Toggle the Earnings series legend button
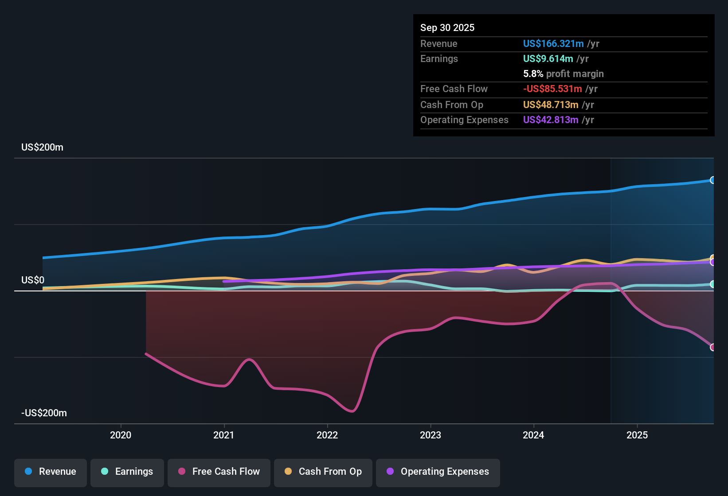The image size is (728, 496). (127, 473)
